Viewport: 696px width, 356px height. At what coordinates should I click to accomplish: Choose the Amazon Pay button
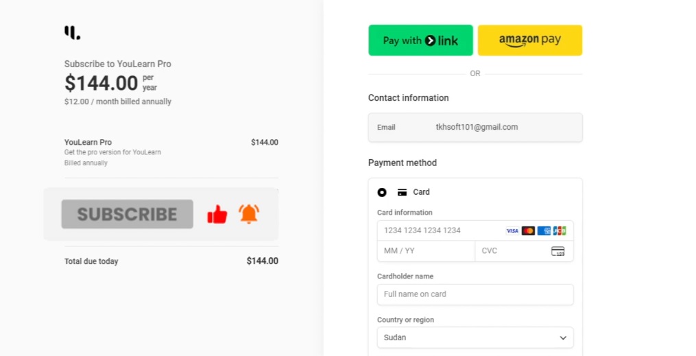point(530,40)
